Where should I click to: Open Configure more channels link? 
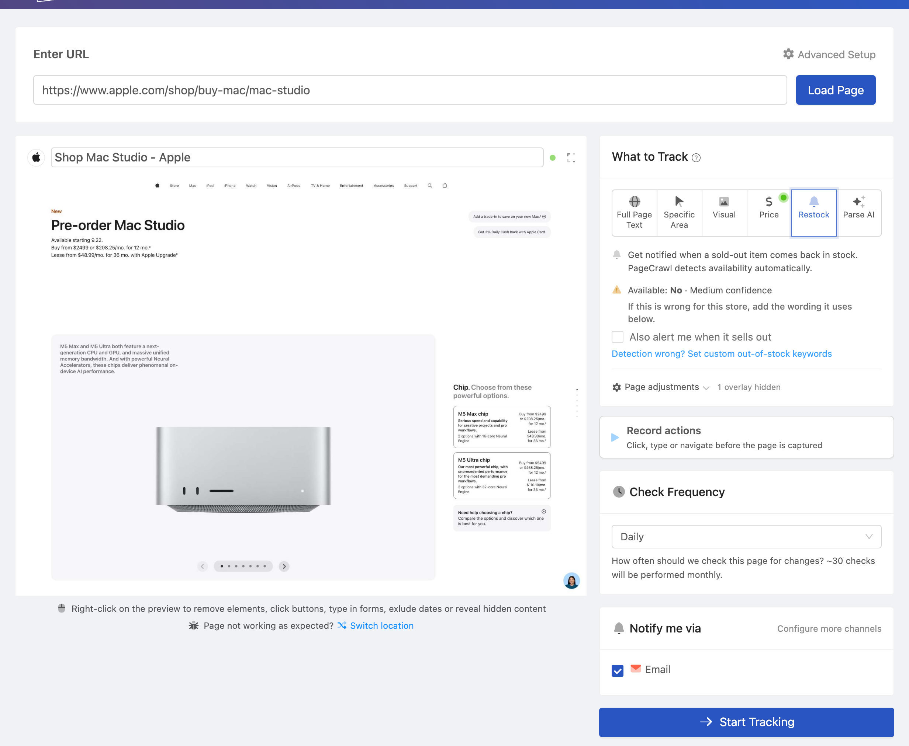[x=829, y=629]
